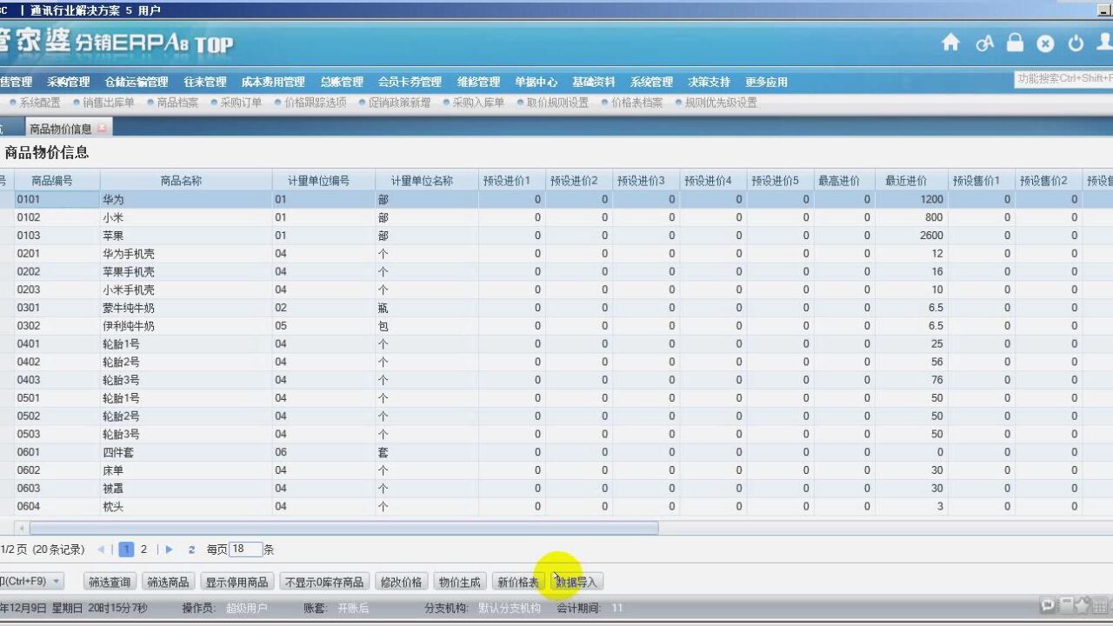Select page 2 in the pagination bar
This screenshot has width=1113, height=626.
pos(143,549)
